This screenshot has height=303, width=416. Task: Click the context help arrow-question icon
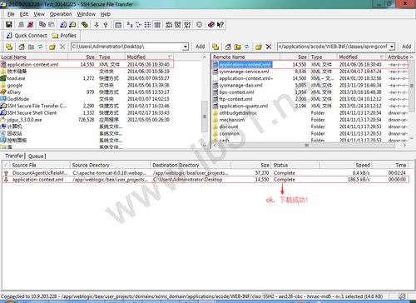point(220,24)
